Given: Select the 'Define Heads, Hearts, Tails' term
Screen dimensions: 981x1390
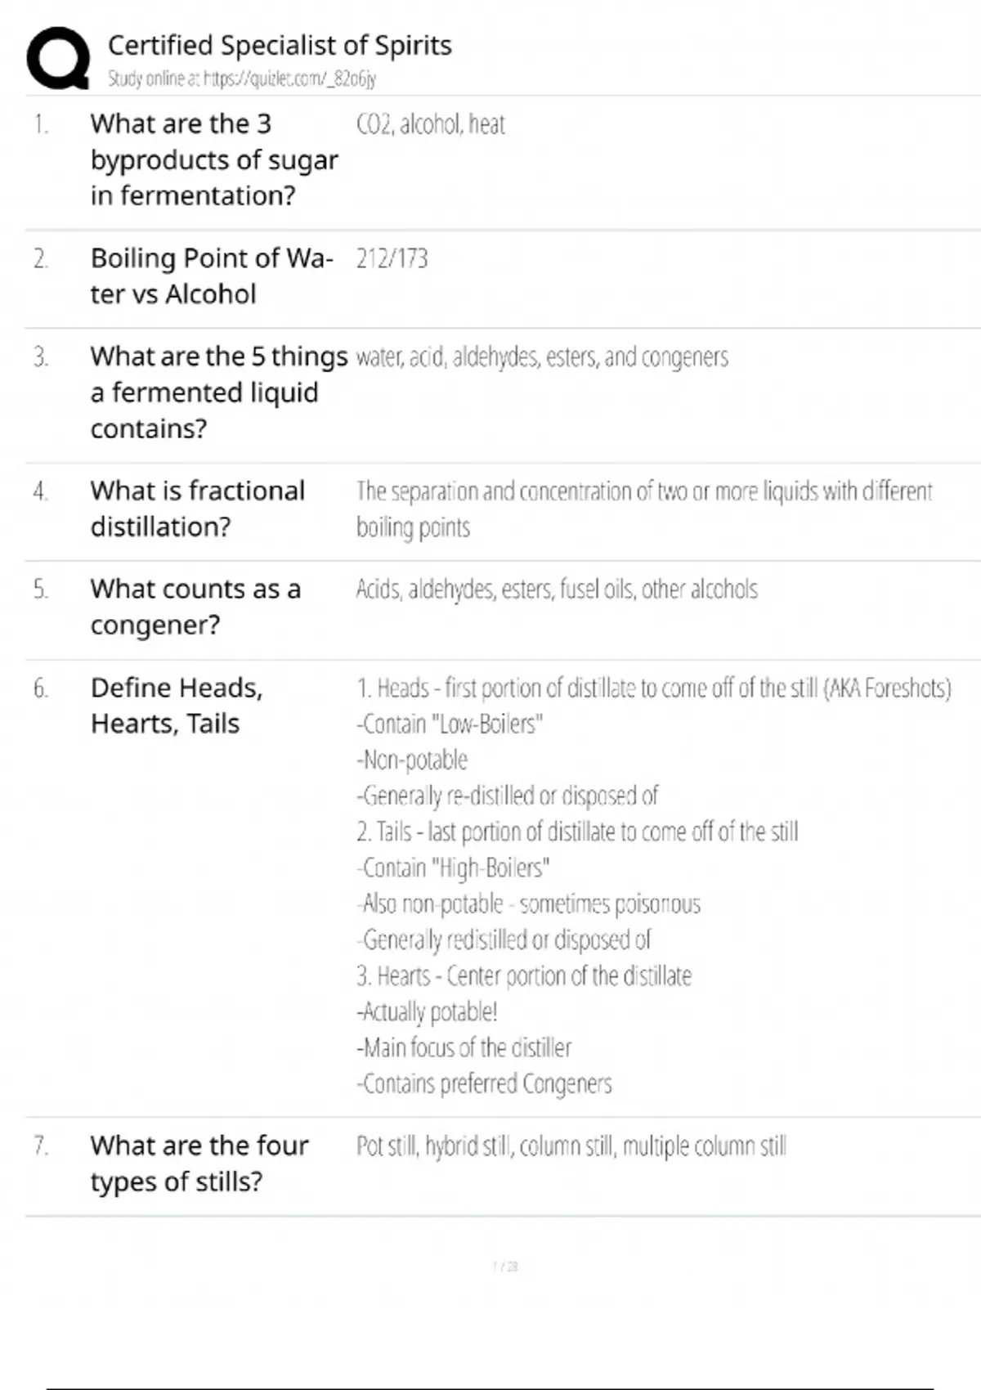Looking at the screenshot, I should 177,706.
